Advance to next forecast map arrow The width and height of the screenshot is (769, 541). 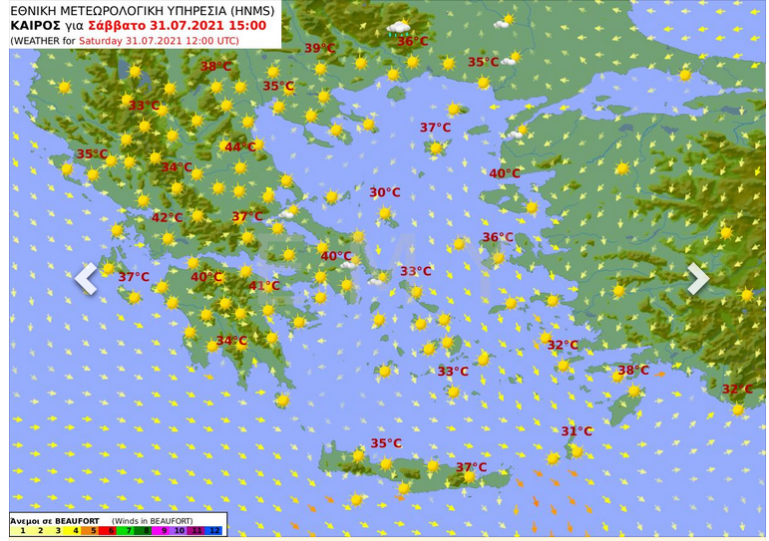tap(698, 278)
